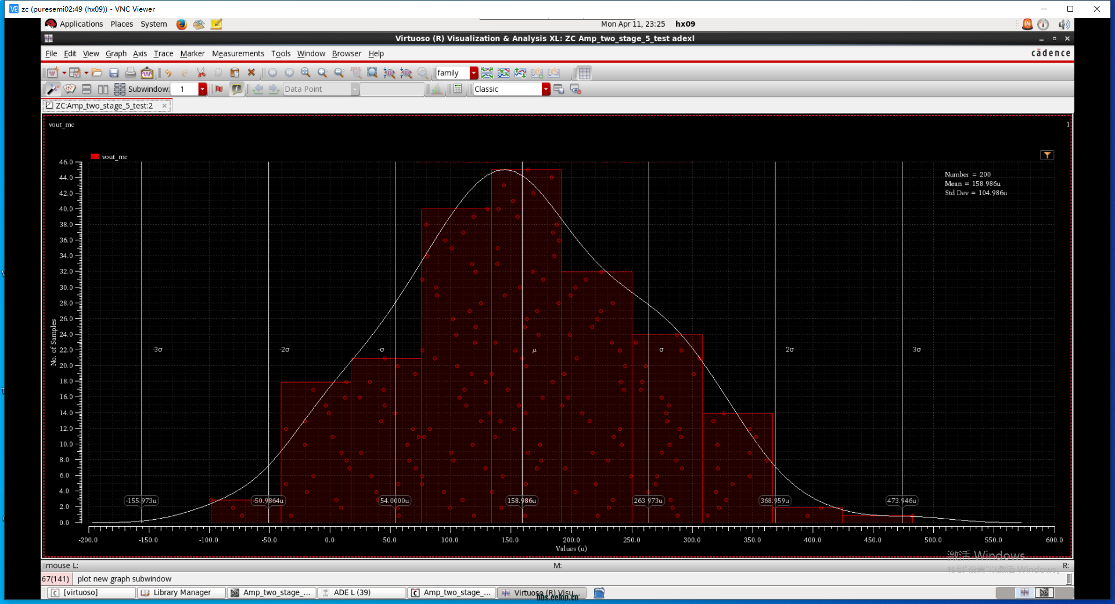Open the Graph menu

[116, 53]
